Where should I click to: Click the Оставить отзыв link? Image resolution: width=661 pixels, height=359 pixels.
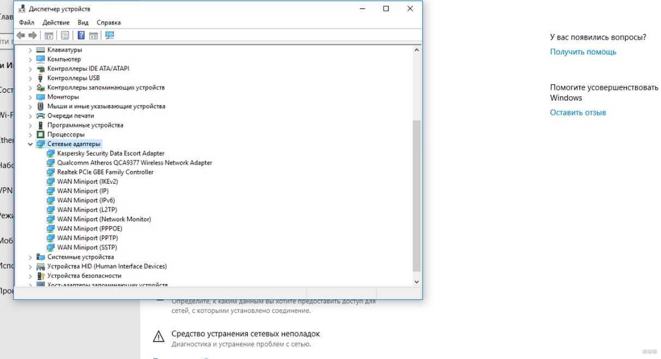pyautogui.click(x=578, y=113)
